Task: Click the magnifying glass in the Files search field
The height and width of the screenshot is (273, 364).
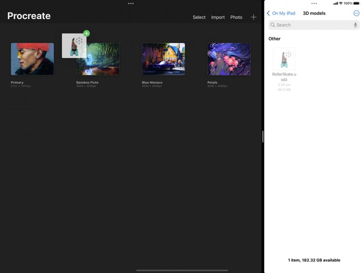Action: (x=272, y=25)
